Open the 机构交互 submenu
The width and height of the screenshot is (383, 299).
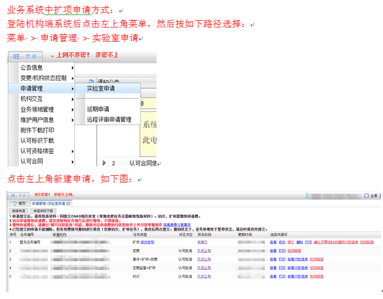[73, 99]
